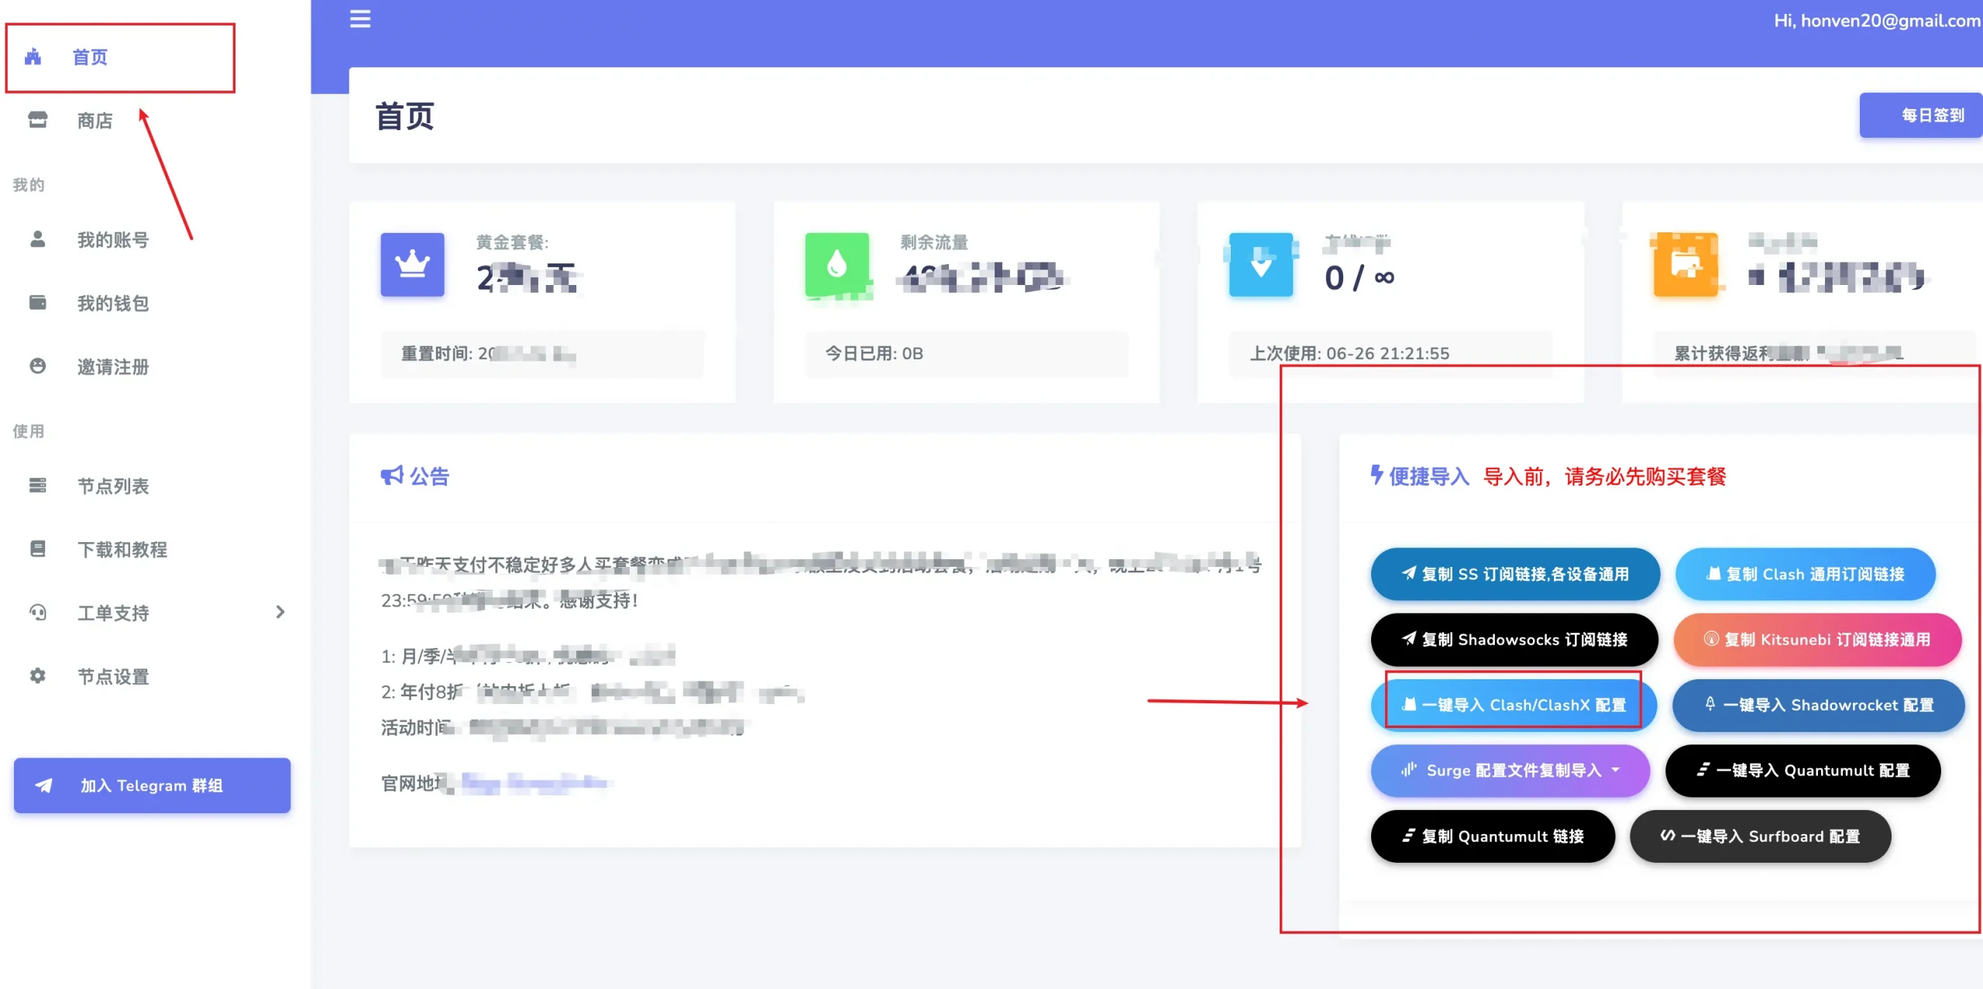The width and height of the screenshot is (1983, 989).
Task: Click the blurred 官网地址 link
Action: [x=534, y=783]
